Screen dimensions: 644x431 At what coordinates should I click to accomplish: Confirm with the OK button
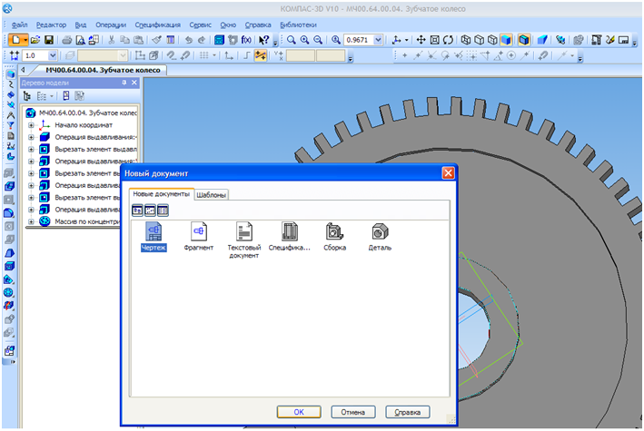coord(299,412)
